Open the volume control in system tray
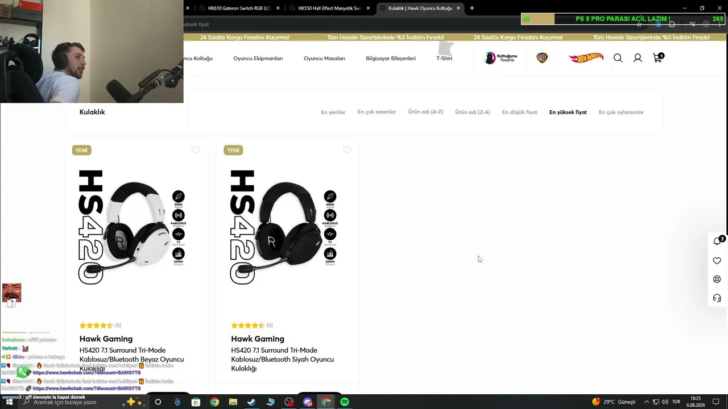728x409 pixels. click(x=665, y=402)
